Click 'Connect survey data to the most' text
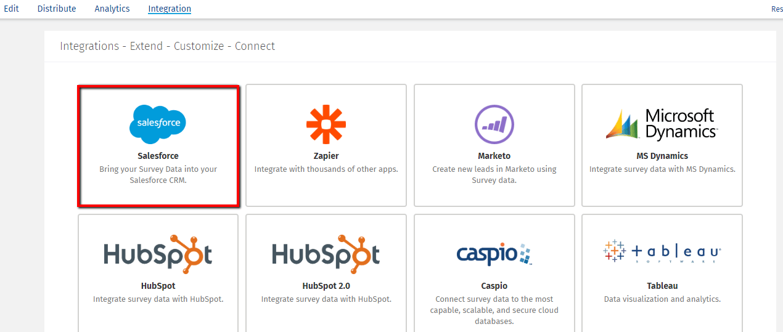Screen dimensions: 783x332 pos(494,299)
